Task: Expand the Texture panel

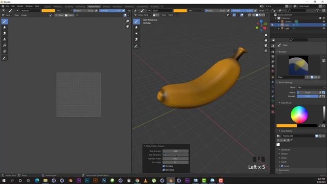Action: point(284,154)
